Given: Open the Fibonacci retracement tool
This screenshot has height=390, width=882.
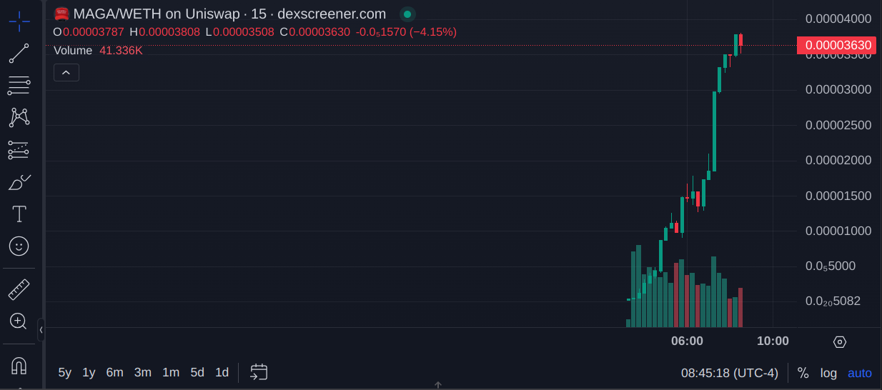Looking at the screenshot, I should click(19, 86).
